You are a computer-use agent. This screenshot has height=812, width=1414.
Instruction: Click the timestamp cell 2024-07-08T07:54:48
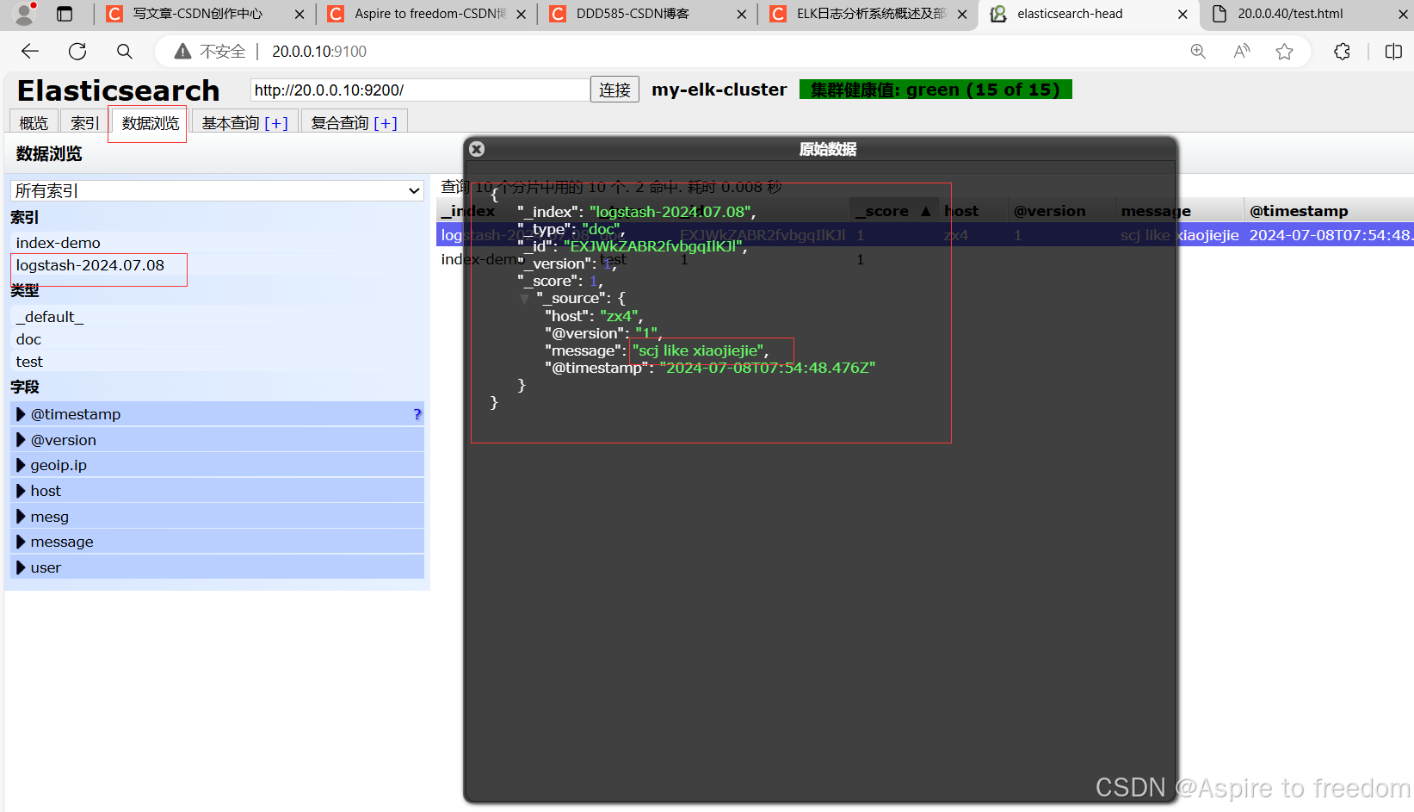pyautogui.click(x=1331, y=235)
